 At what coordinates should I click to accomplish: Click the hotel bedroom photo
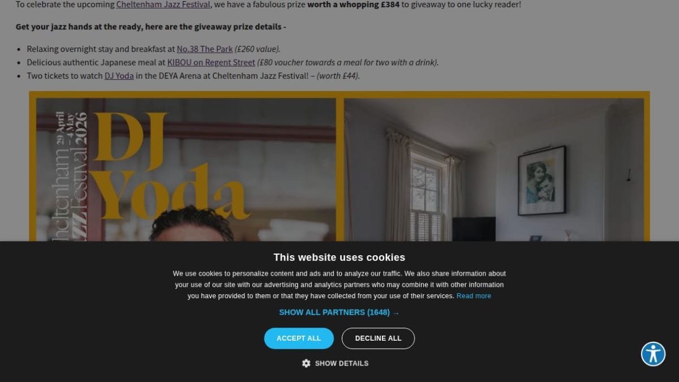point(494,170)
